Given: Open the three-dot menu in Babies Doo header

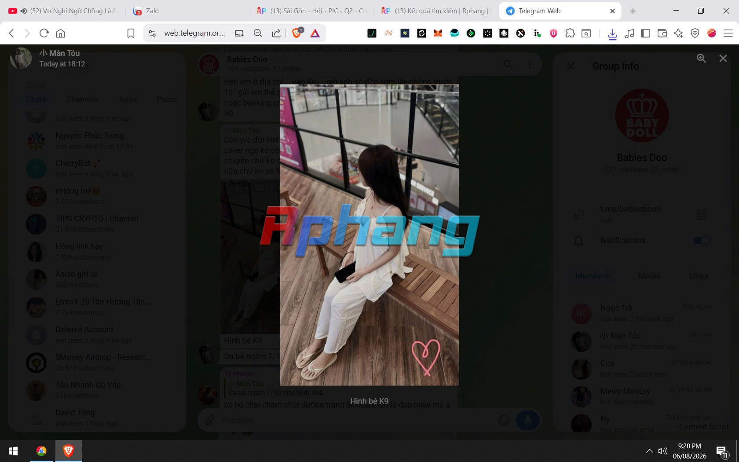Looking at the screenshot, I should pos(530,65).
